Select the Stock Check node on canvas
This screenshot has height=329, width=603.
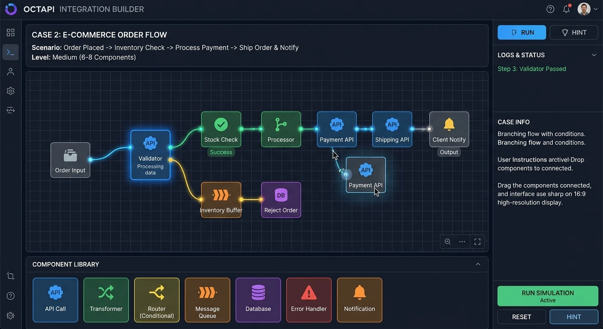coord(221,129)
